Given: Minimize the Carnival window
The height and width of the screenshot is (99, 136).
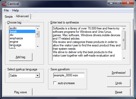Looking at the screenshot, I should click(x=111, y=3).
